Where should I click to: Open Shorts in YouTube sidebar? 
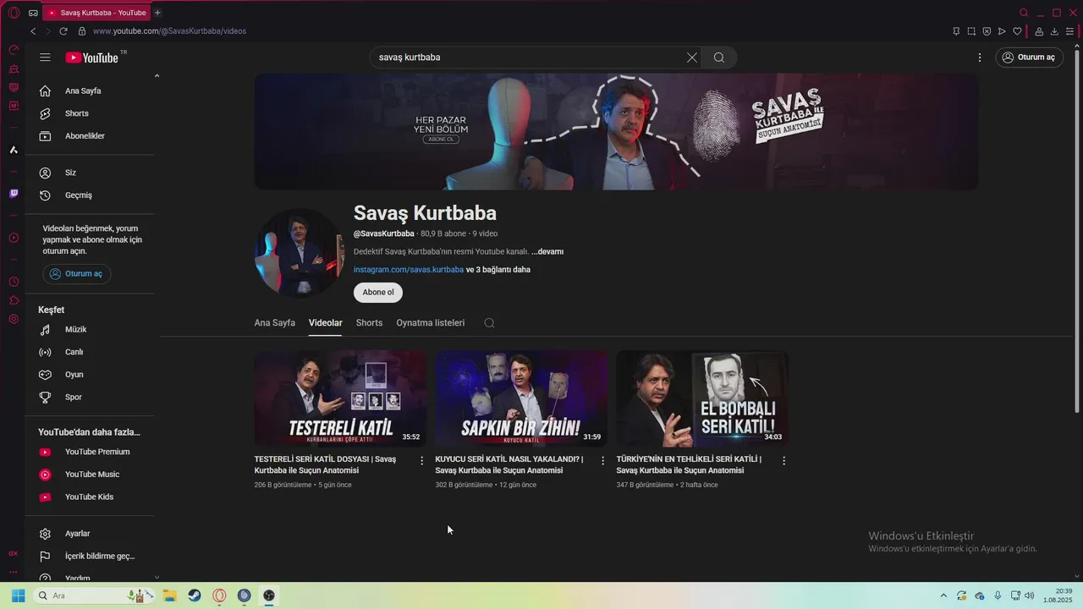(x=90, y=113)
